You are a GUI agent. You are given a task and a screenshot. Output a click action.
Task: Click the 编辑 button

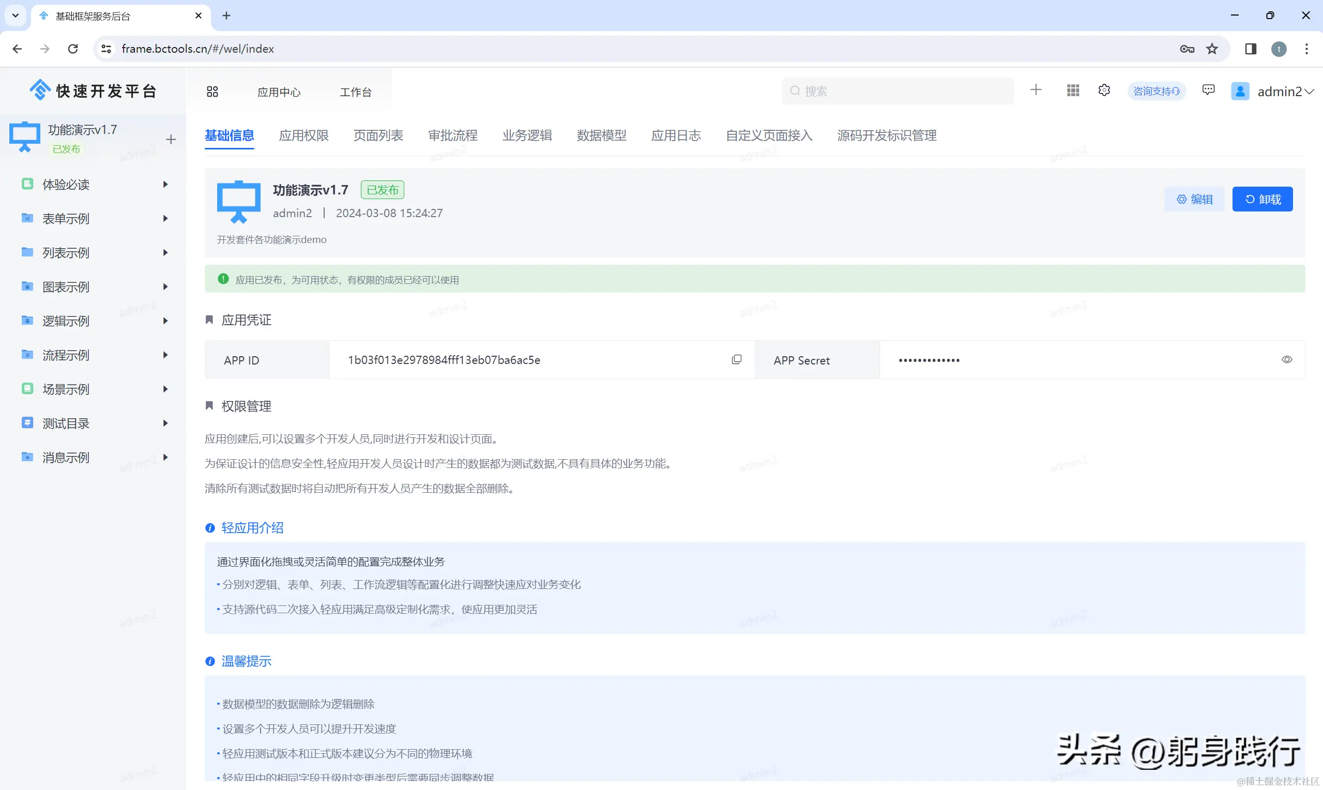click(1194, 199)
